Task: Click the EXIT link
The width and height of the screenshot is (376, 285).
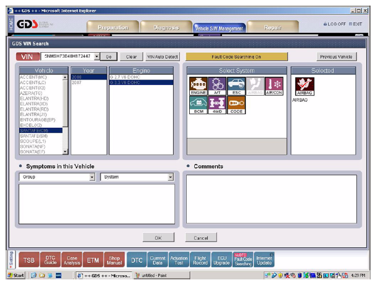Action: point(356,24)
